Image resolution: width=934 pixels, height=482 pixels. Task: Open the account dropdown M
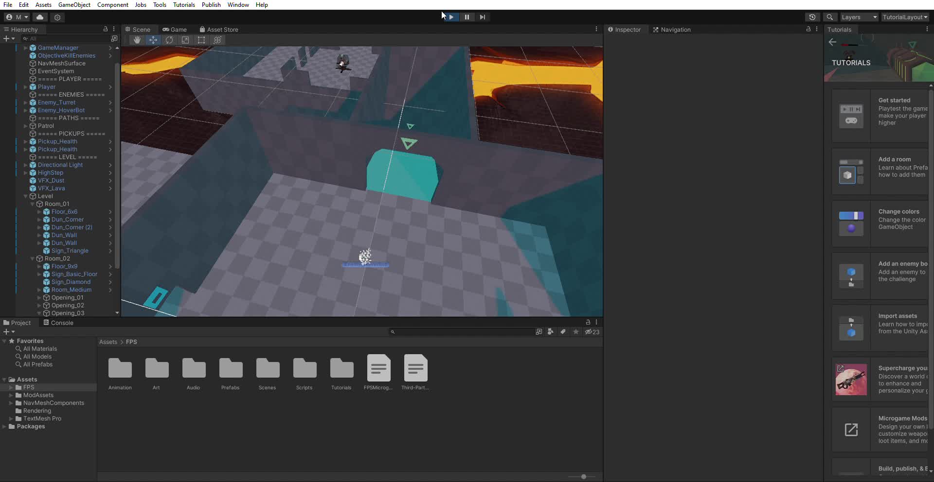point(17,17)
